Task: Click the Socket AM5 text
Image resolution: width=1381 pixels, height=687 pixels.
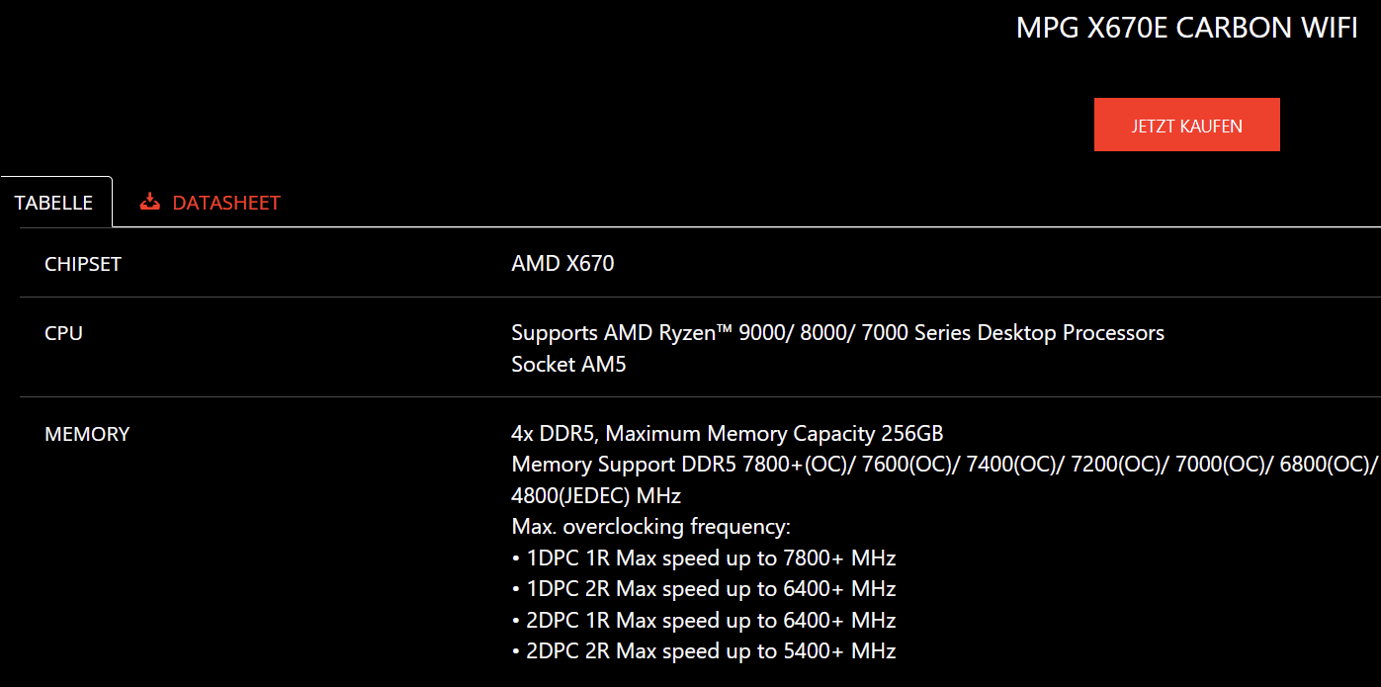Action: (x=568, y=365)
